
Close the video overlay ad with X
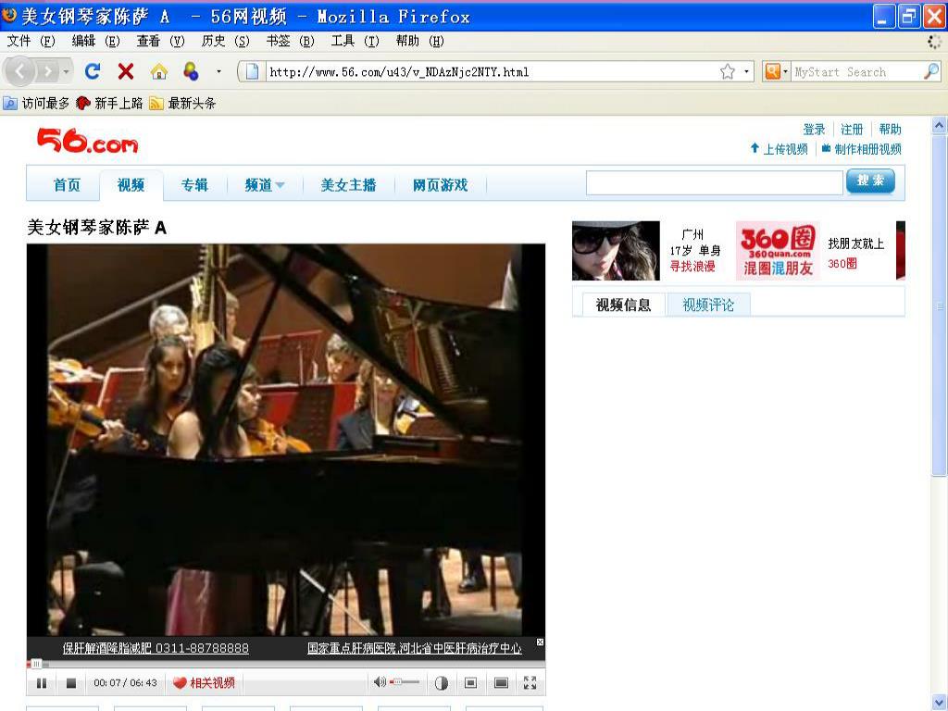pyautogui.click(x=540, y=642)
